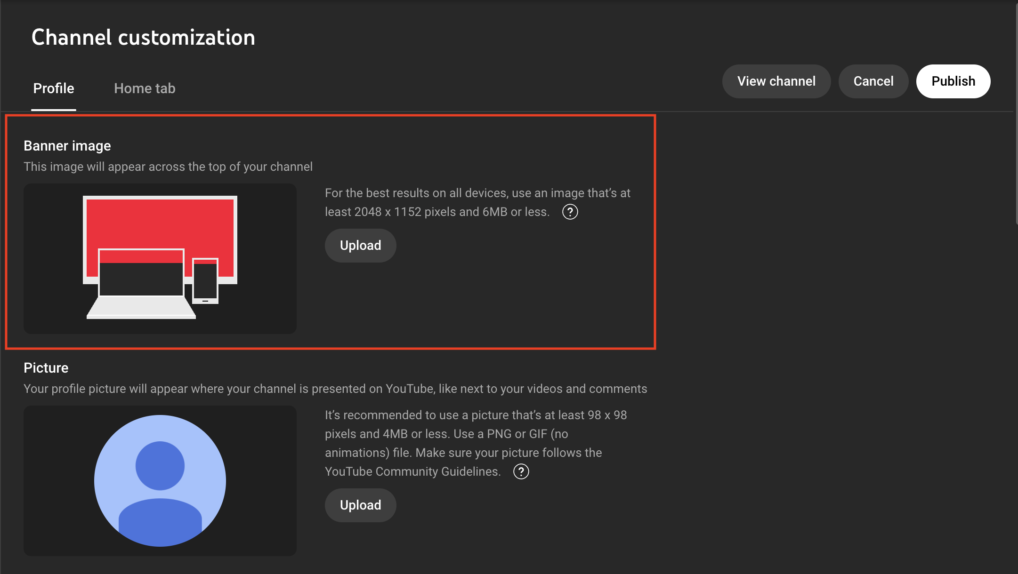Publish the channel changes
This screenshot has height=574, width=1018.
click(x=953, y=81)
